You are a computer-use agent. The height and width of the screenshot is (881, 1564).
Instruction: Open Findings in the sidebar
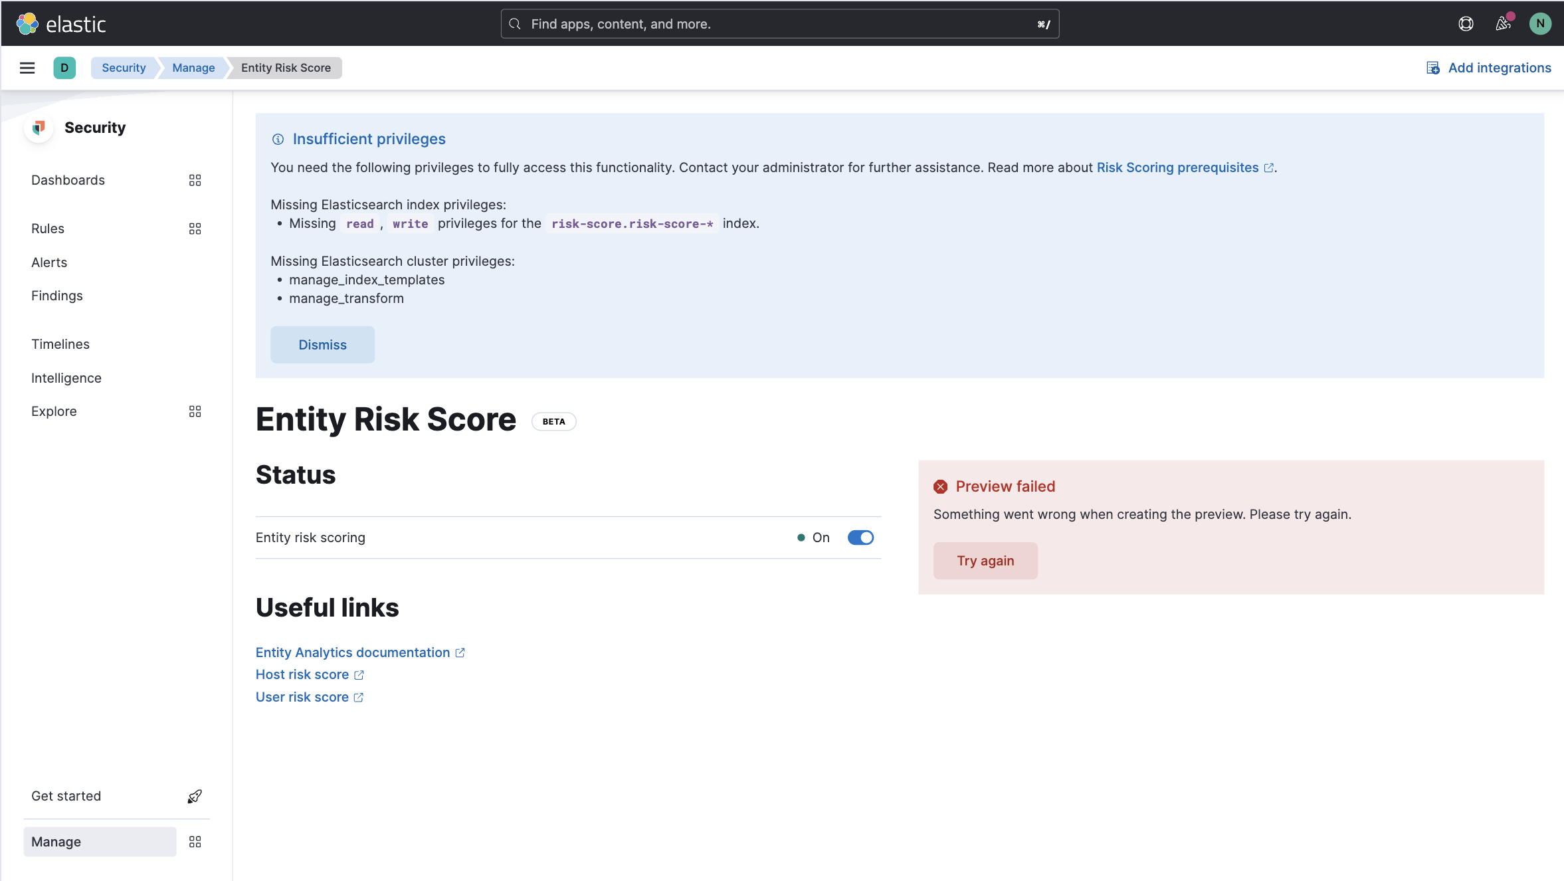pyautogui.click(x=57, y=296)
